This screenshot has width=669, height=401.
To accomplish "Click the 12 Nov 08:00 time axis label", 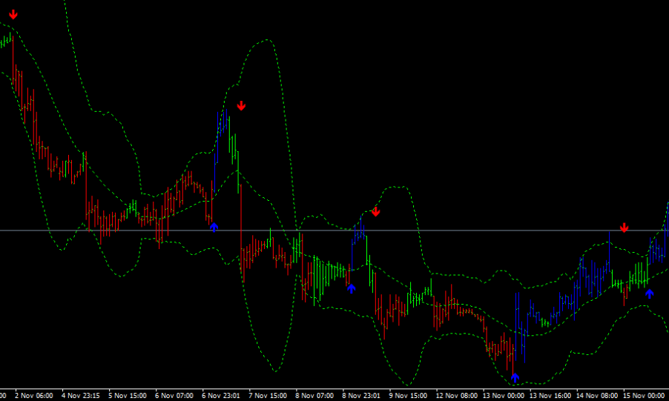I will pos(456,396).
